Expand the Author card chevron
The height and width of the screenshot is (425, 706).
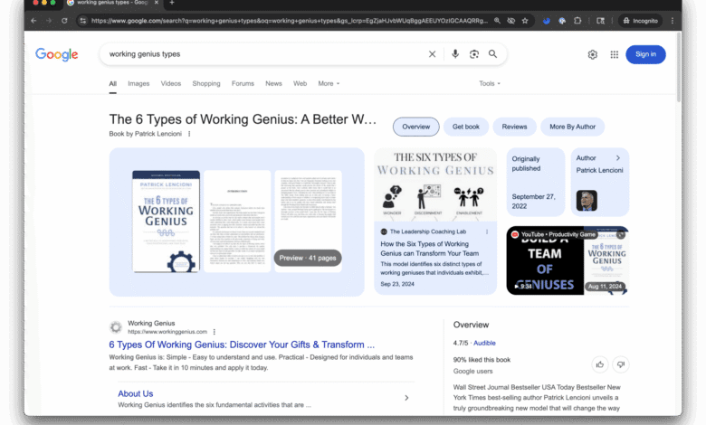click(618, 158)
